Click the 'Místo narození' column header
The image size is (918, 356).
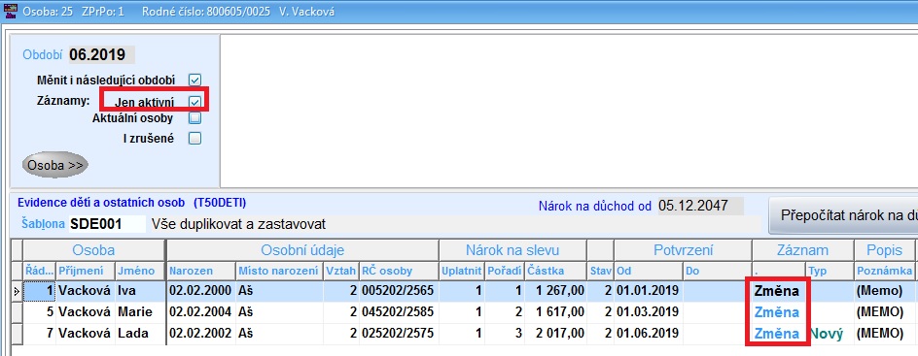tap(279, 271)
